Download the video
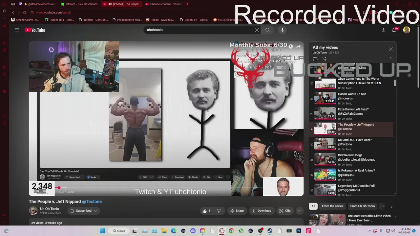The height and width of the screenshot is (236, 420). pyautogui.click(x=262, y=211)
